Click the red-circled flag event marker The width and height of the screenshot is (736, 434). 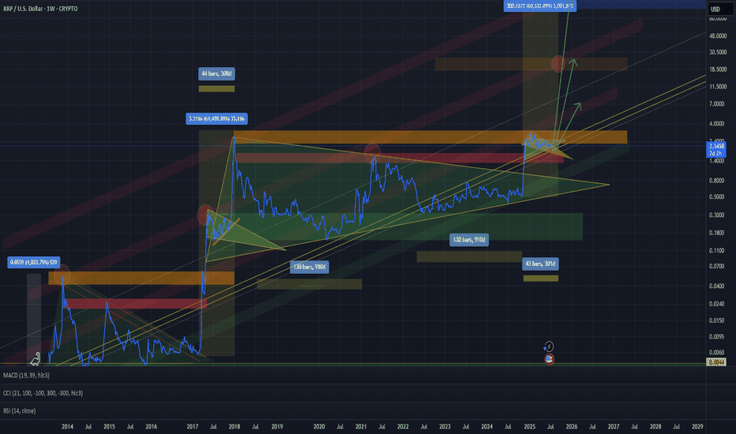[x=549, y=359]
